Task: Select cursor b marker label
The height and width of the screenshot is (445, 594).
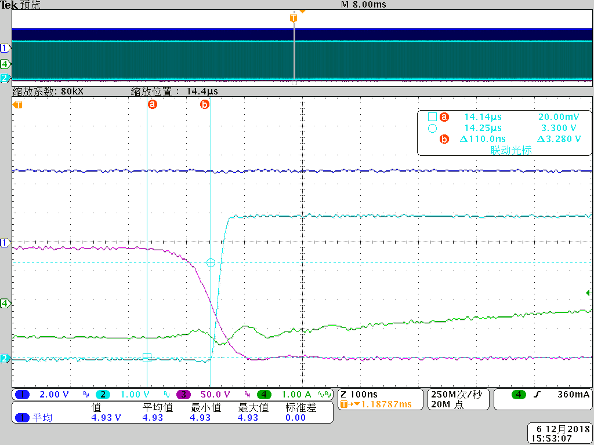Action: pyautogui.click(x=205, y=104)
